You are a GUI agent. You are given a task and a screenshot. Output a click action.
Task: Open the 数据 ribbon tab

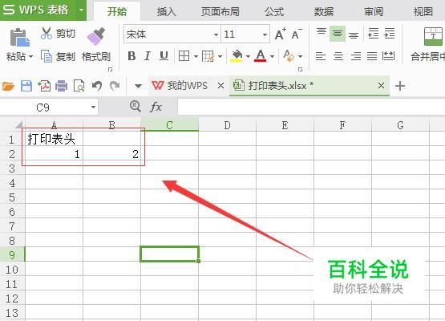[324, 12]
